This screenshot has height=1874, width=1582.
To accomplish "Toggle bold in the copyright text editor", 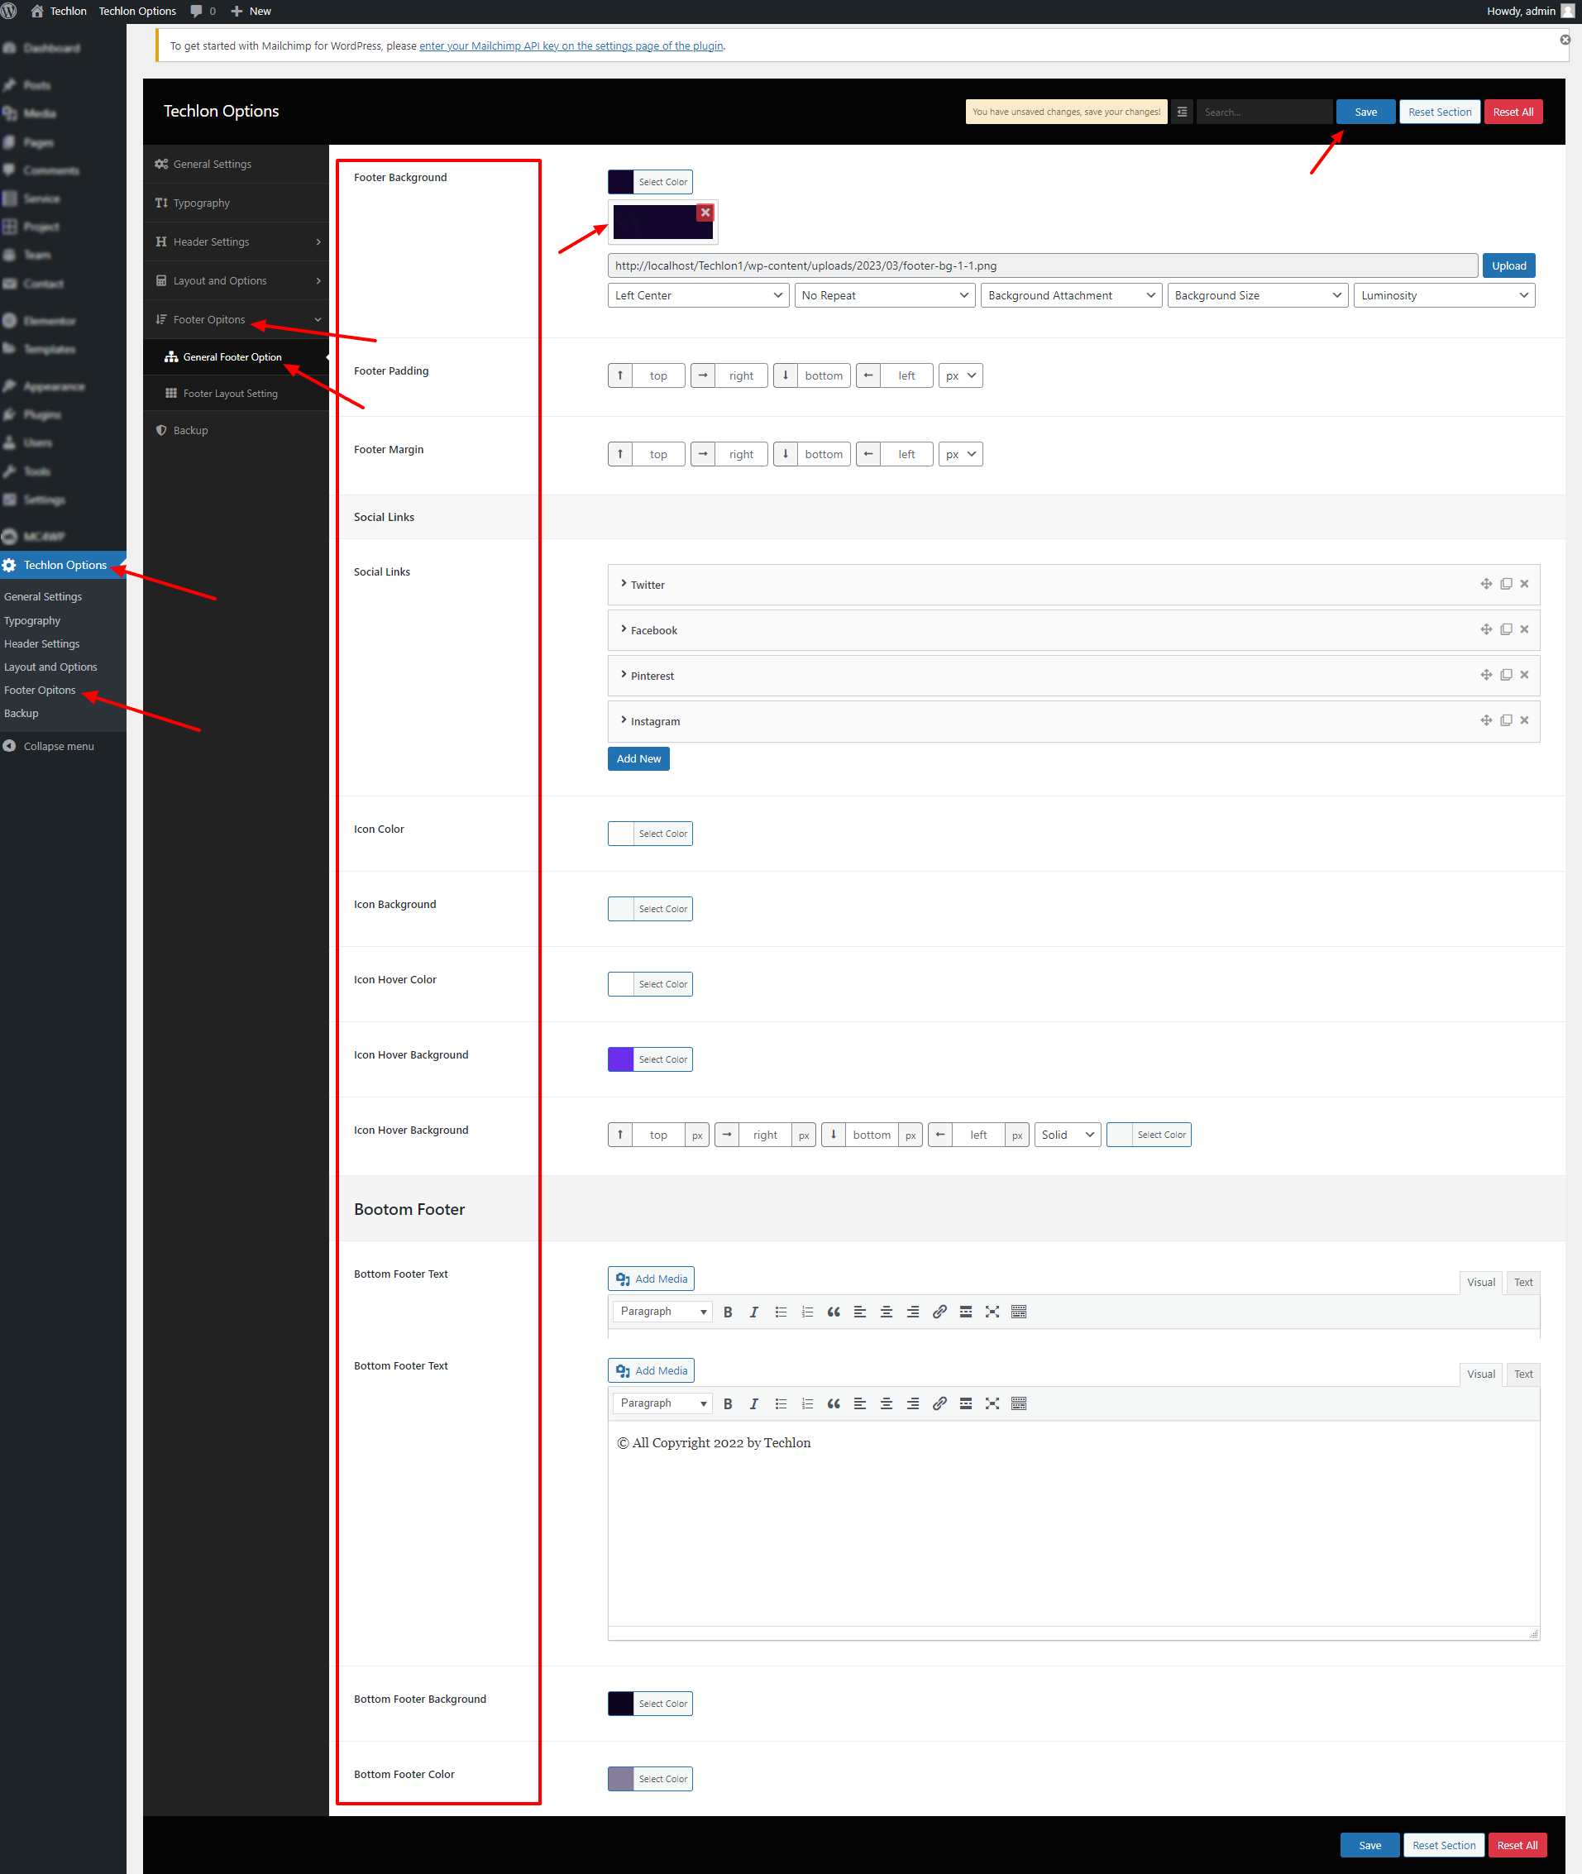I will [x=728, y=1403].
